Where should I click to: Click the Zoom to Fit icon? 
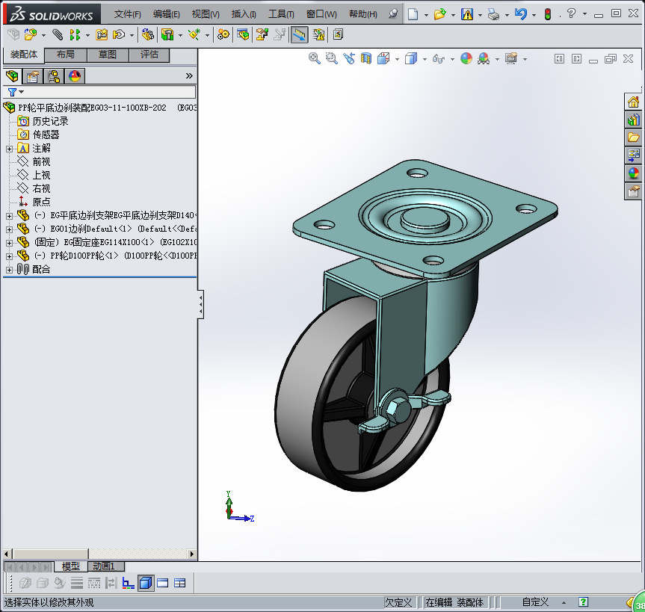click(314, 58)
